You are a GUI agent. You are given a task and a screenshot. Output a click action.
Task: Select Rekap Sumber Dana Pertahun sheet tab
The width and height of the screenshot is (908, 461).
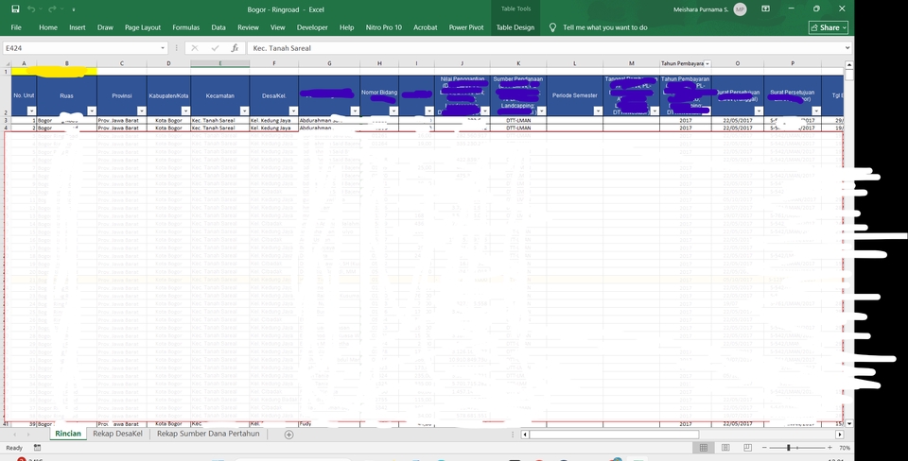(208, 434)
